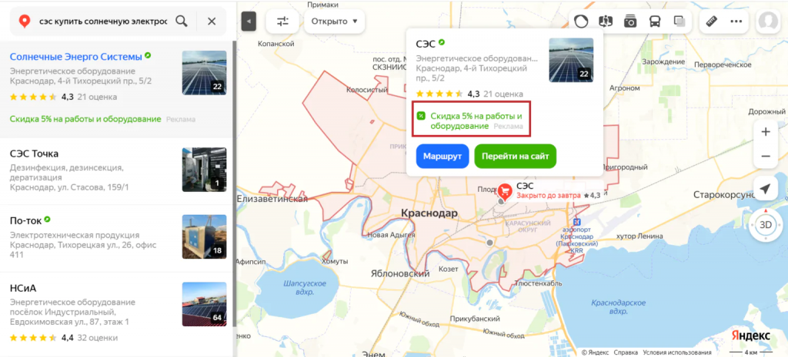Click green verified badge beside Солнечные Энерго Системы
Screen dimensions: 788x357
tap(148, 55)
